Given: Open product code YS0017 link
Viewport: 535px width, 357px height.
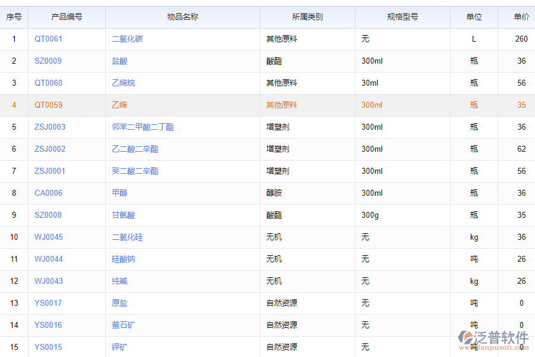Looking at the screenshot, I should (48, 303).
